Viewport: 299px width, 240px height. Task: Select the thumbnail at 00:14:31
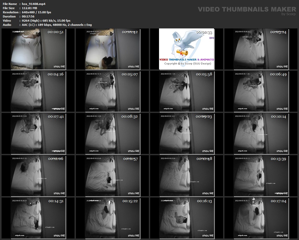coord(38,218)
